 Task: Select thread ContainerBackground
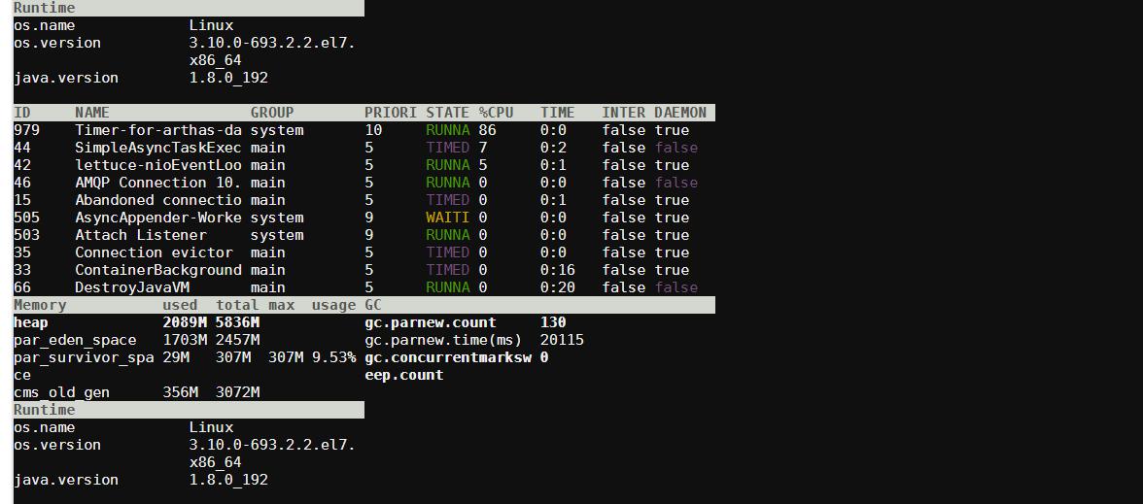(x=158, y=270)
